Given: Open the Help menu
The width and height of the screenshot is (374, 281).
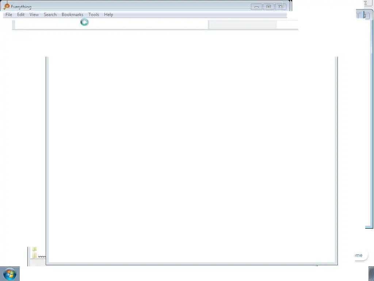Looking at the screenshot, I should tap(108, 15).
